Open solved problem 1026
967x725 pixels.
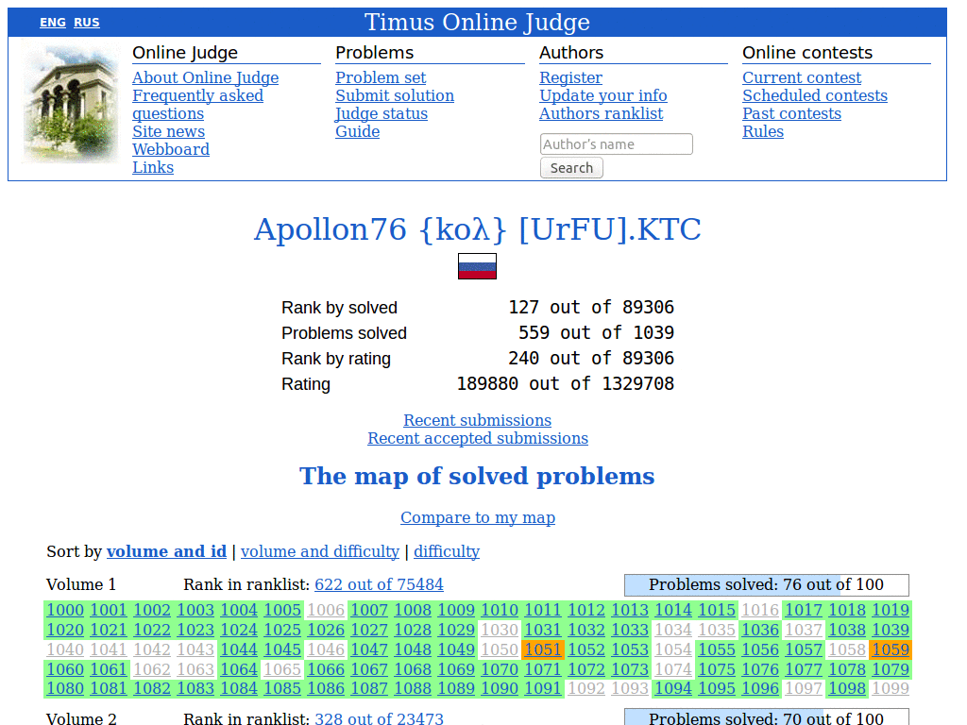tap(326, 630)
